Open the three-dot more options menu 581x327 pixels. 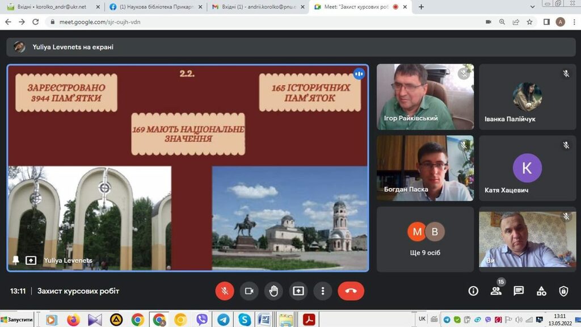tap(323, 291)
